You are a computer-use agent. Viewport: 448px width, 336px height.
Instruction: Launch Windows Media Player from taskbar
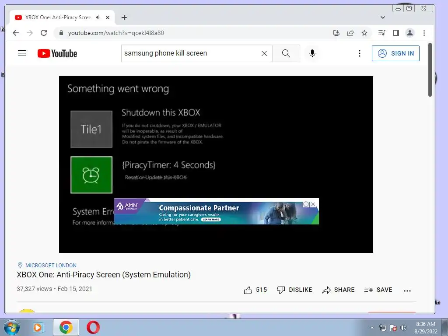(x=38, y=327)
